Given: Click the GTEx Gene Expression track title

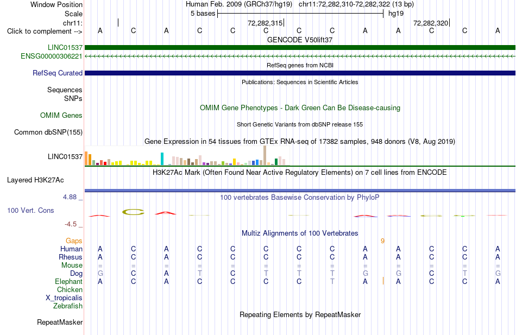Looking at the screenshot, I should (x=300, y=142).
